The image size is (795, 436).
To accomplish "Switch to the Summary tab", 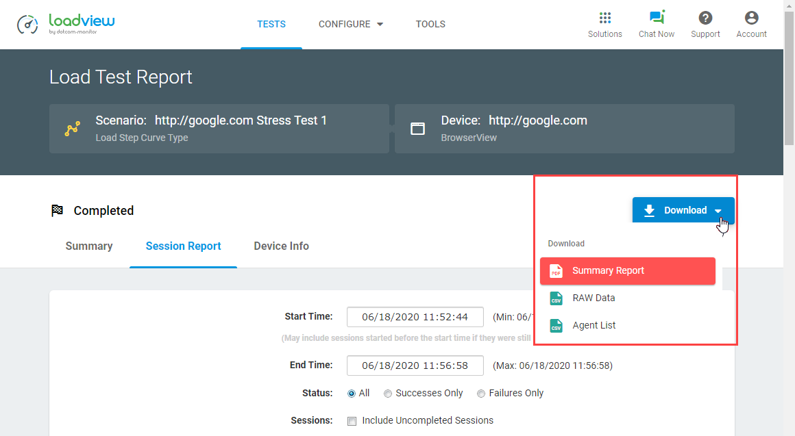I will tap(89, 246).
